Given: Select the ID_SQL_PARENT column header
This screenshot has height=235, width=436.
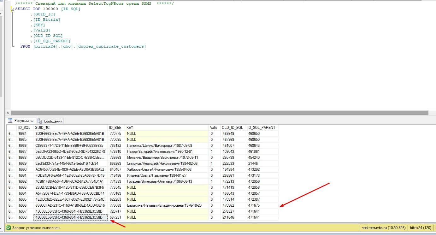Looking at the screenshot, I should coord(261,128).
